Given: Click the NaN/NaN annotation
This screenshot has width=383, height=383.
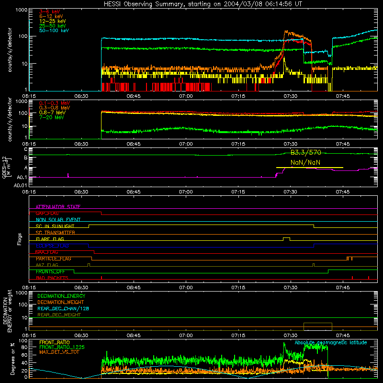Looking at the screenshot, I should pyautogui.click(x=305, y=162).
